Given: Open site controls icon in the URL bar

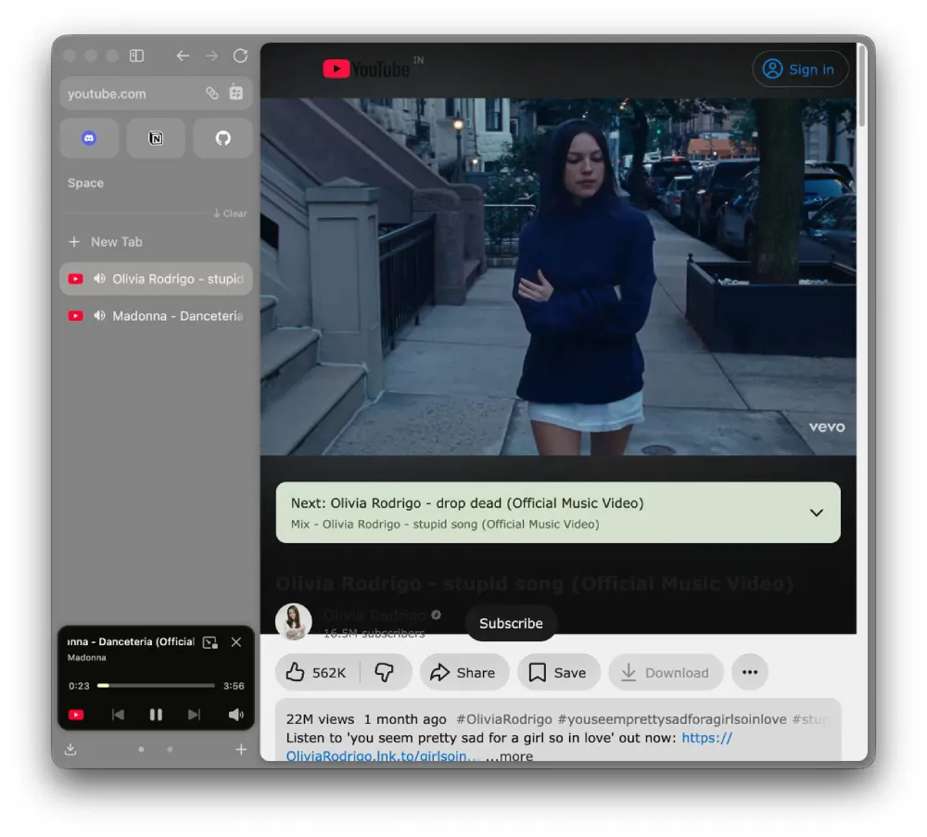Looking at the screenshot, I should [x=235, y=93].
